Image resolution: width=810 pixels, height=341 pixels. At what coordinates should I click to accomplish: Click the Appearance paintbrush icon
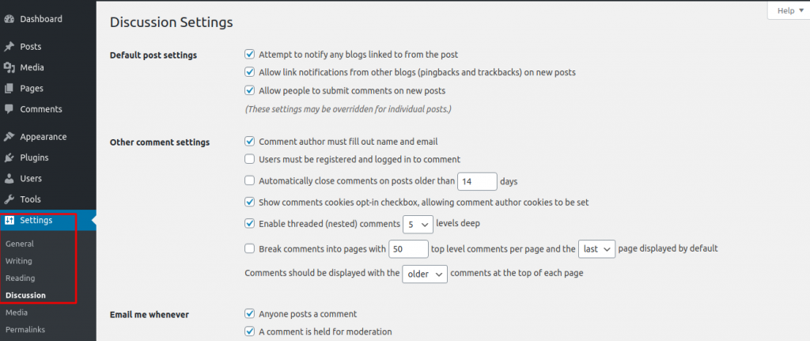(x=9, y=136)
